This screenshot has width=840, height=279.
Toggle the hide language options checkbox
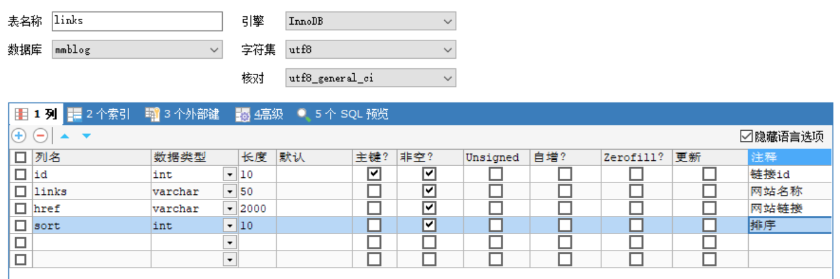point(746,136)
